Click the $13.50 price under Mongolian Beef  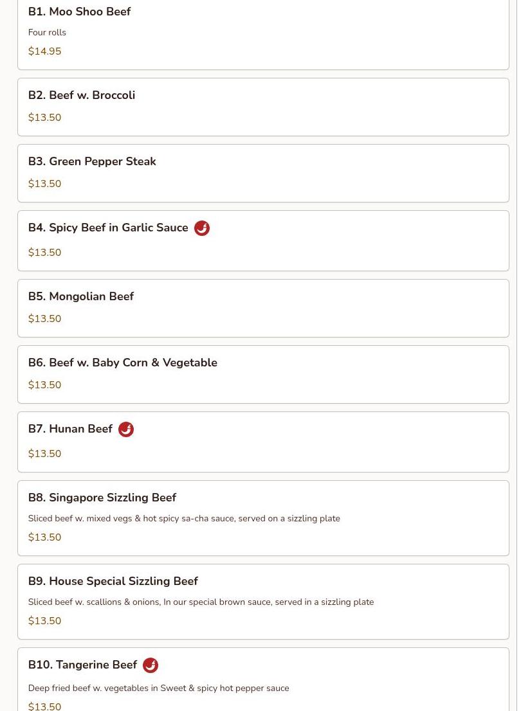coord(44,319)
